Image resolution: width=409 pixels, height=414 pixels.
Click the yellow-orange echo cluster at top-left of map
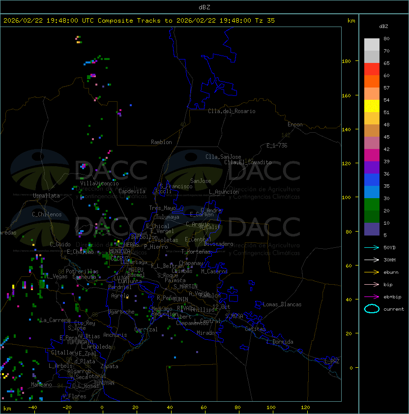pyautogui.click(x=79, y=40)
